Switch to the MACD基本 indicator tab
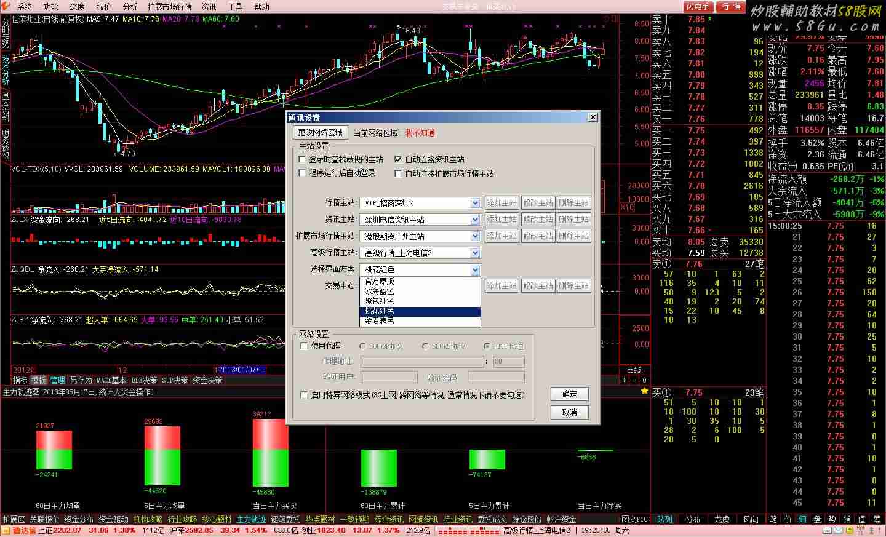The height and width of the screenshot is (537, 886). tap(111, 380)
